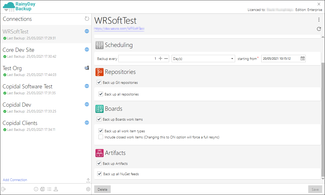
Task: Click the floppy disk icon in the bottom bar
Action: 43,189
